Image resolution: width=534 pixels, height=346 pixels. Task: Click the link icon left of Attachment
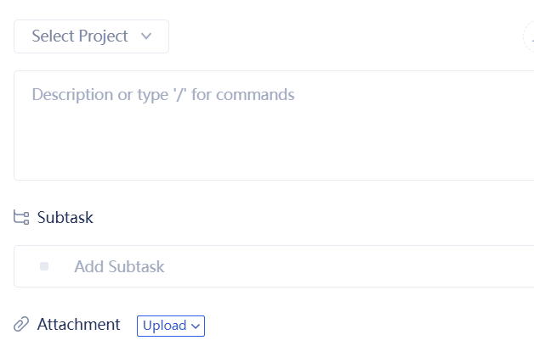tap(21, 325)
